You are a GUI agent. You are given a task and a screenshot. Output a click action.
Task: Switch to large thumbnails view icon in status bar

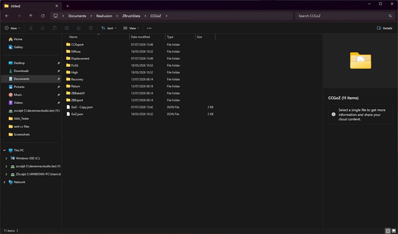(394, 231)
